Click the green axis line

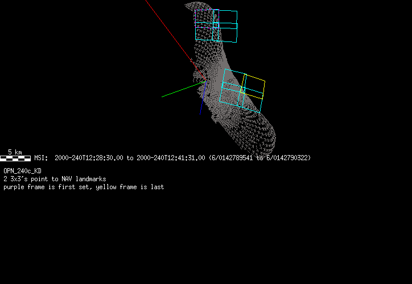pos(184,89)
